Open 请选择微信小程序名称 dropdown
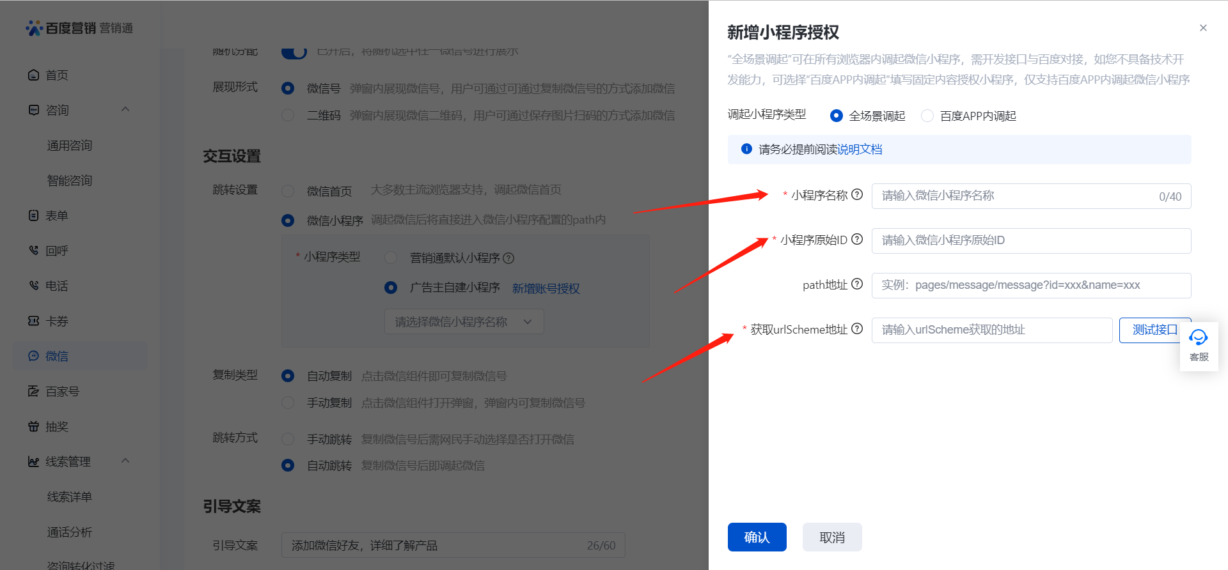The image size is (1228, 570). click(x=464, y=321)
